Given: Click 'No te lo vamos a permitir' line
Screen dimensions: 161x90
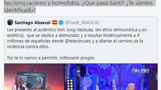Looking at the screenshot, I should (51, 58).
